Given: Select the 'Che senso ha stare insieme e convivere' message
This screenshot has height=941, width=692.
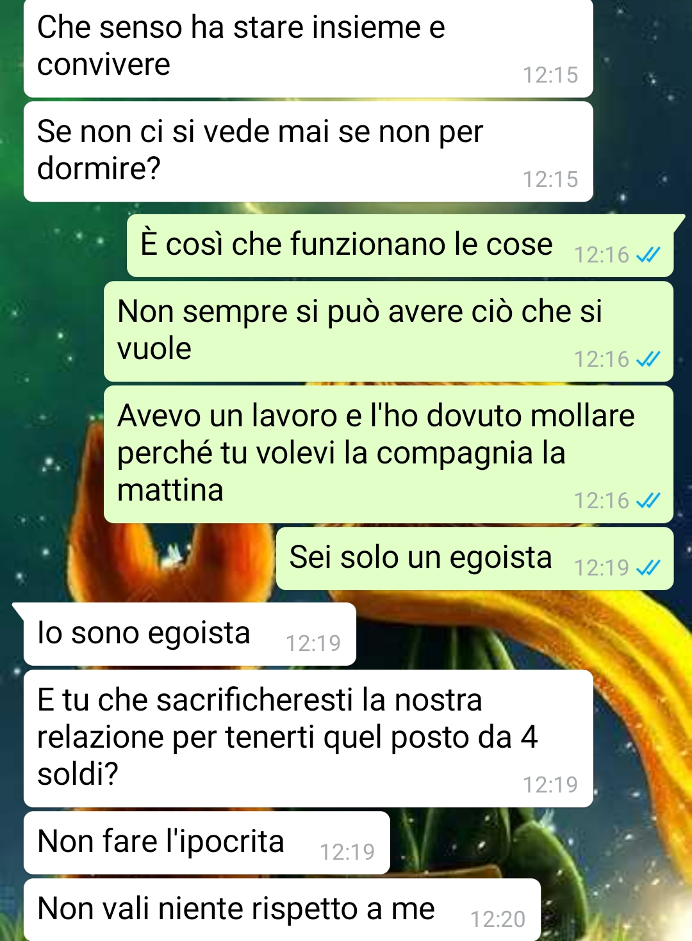Looking at the screenshot, I should pyautogui.click(x=308, y=47).
